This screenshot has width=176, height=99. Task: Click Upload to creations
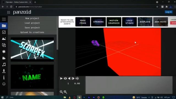pyautogui.click(x=32, y=32)
